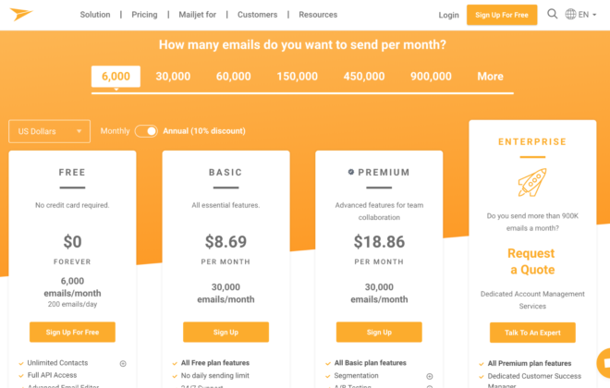Select 60,000 emails per month
The width and height of the screenshot is (610, 388).
point(234,76)
